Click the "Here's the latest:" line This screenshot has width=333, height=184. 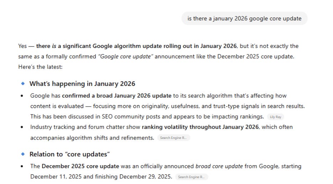pyautogui.click(x=40, y=67)
